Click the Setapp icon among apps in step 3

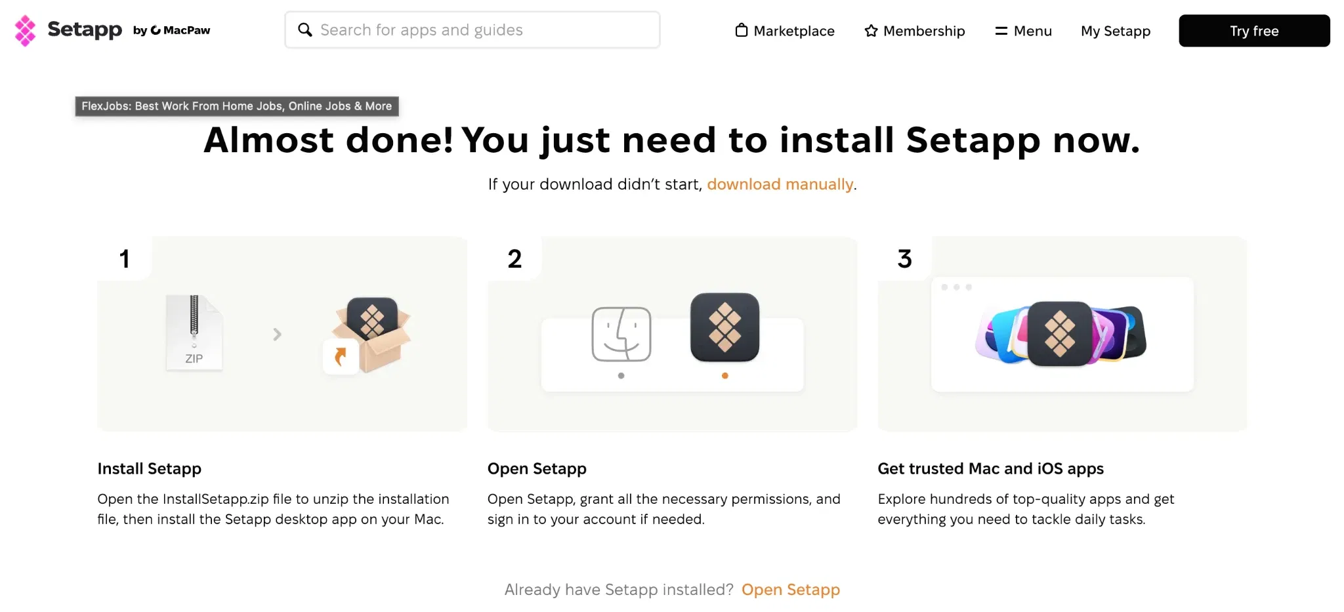coord(1060,335)
